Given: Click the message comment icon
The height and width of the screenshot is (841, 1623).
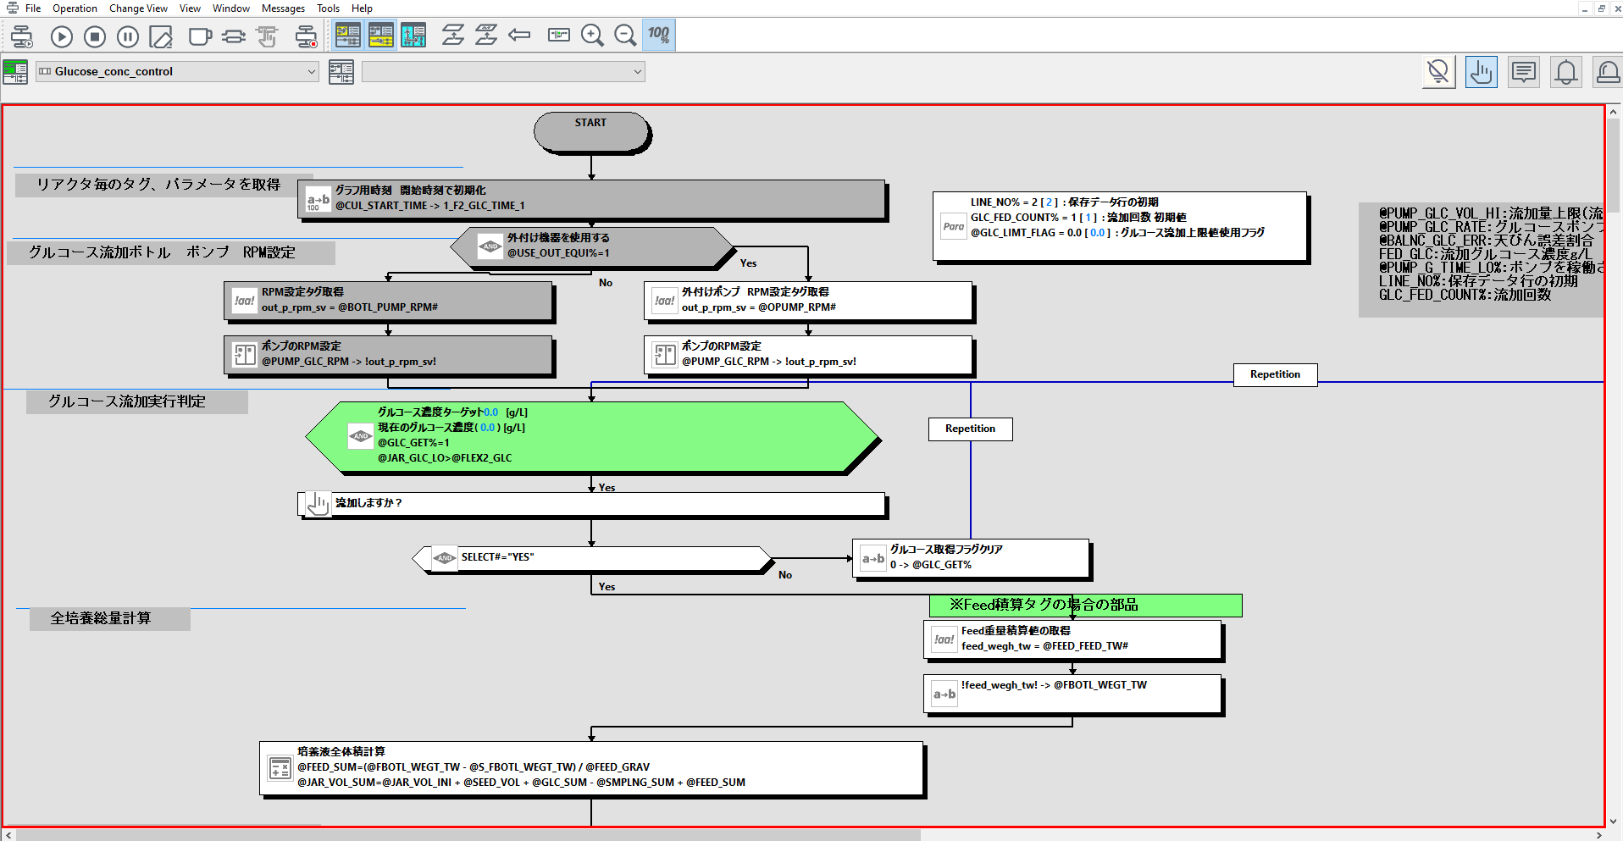Looking at the screenshot, I should pos(1523,72).
